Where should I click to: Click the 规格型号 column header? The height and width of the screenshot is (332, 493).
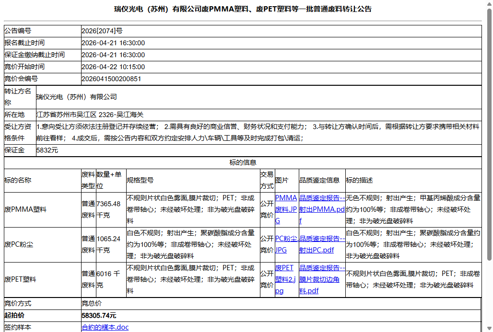140,180
